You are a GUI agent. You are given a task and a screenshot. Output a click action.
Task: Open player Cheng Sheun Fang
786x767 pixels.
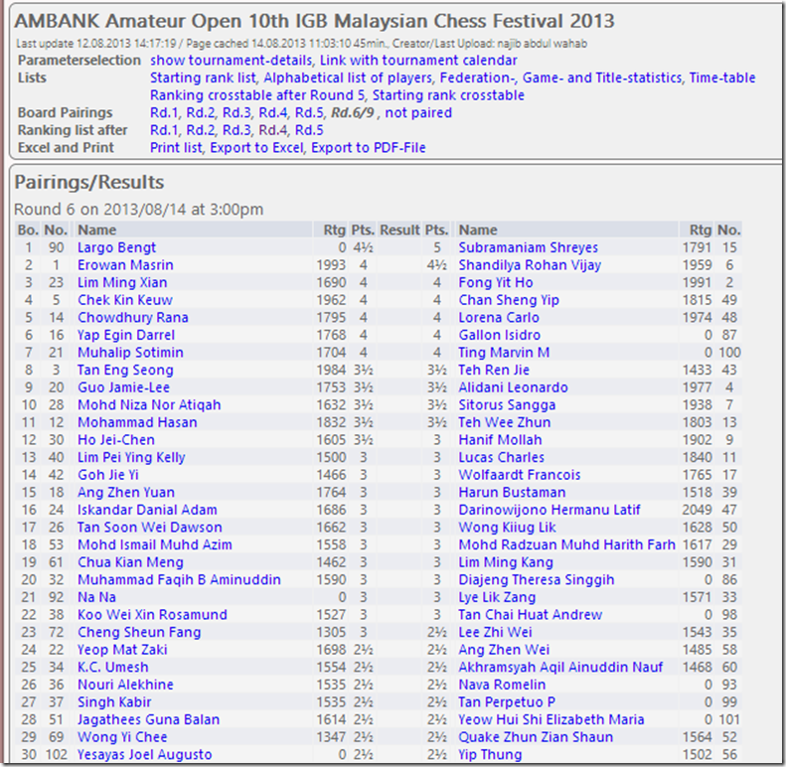point(139,633)
